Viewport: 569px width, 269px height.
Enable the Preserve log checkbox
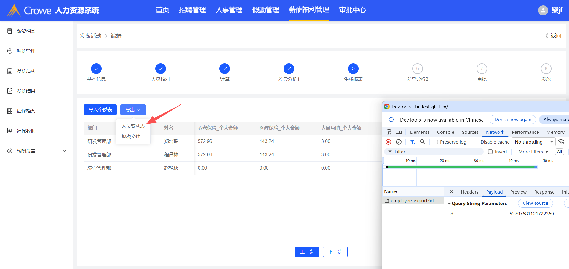[436, 142]
